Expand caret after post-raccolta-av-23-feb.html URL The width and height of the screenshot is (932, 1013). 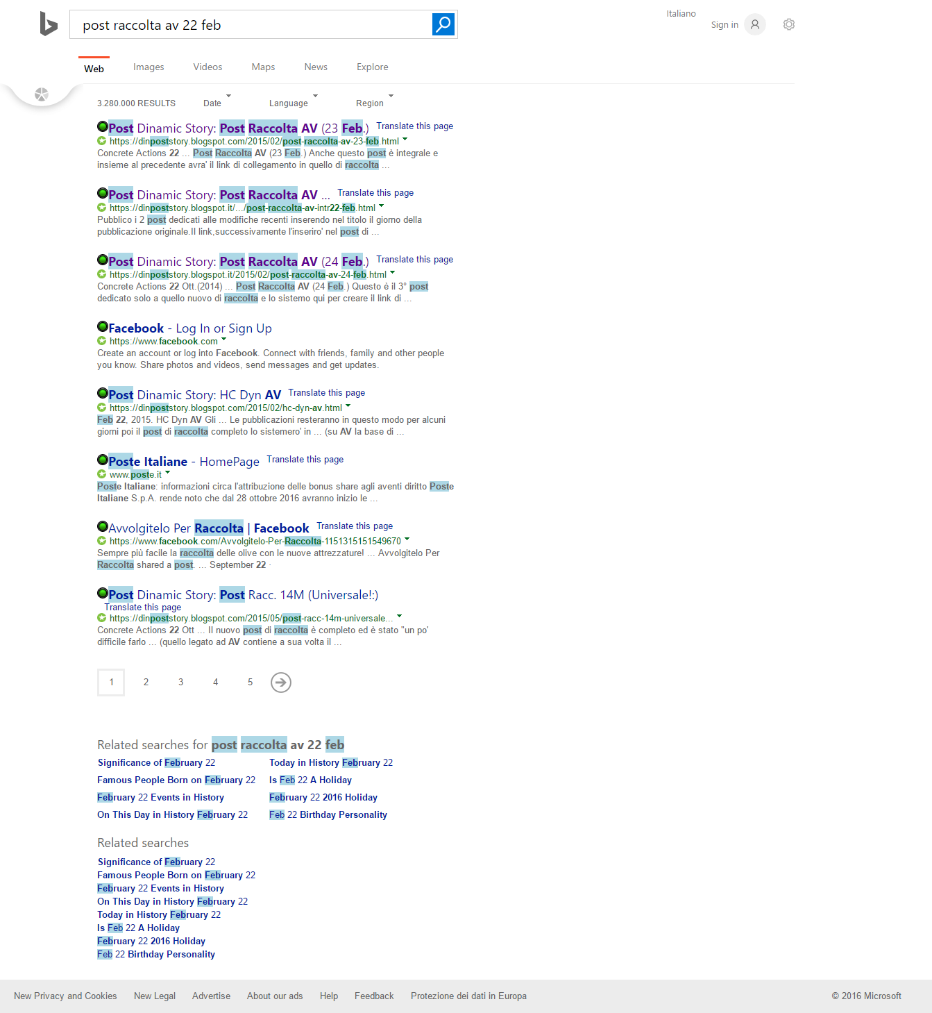[405, 140]
